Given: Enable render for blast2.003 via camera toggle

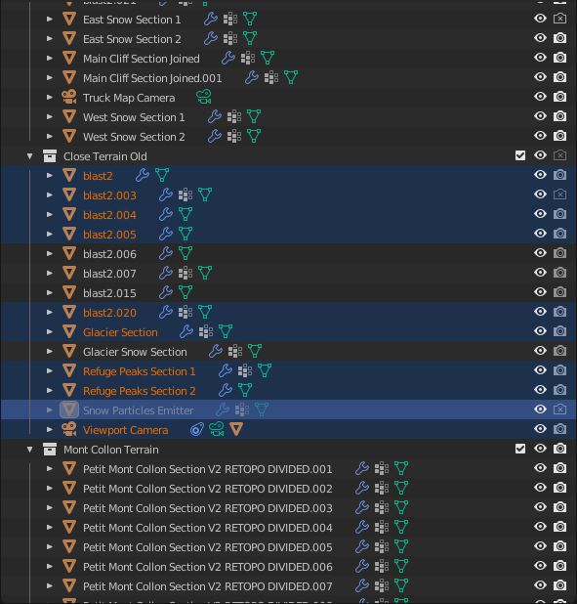Looking at the screenshot, I should 559,194.
